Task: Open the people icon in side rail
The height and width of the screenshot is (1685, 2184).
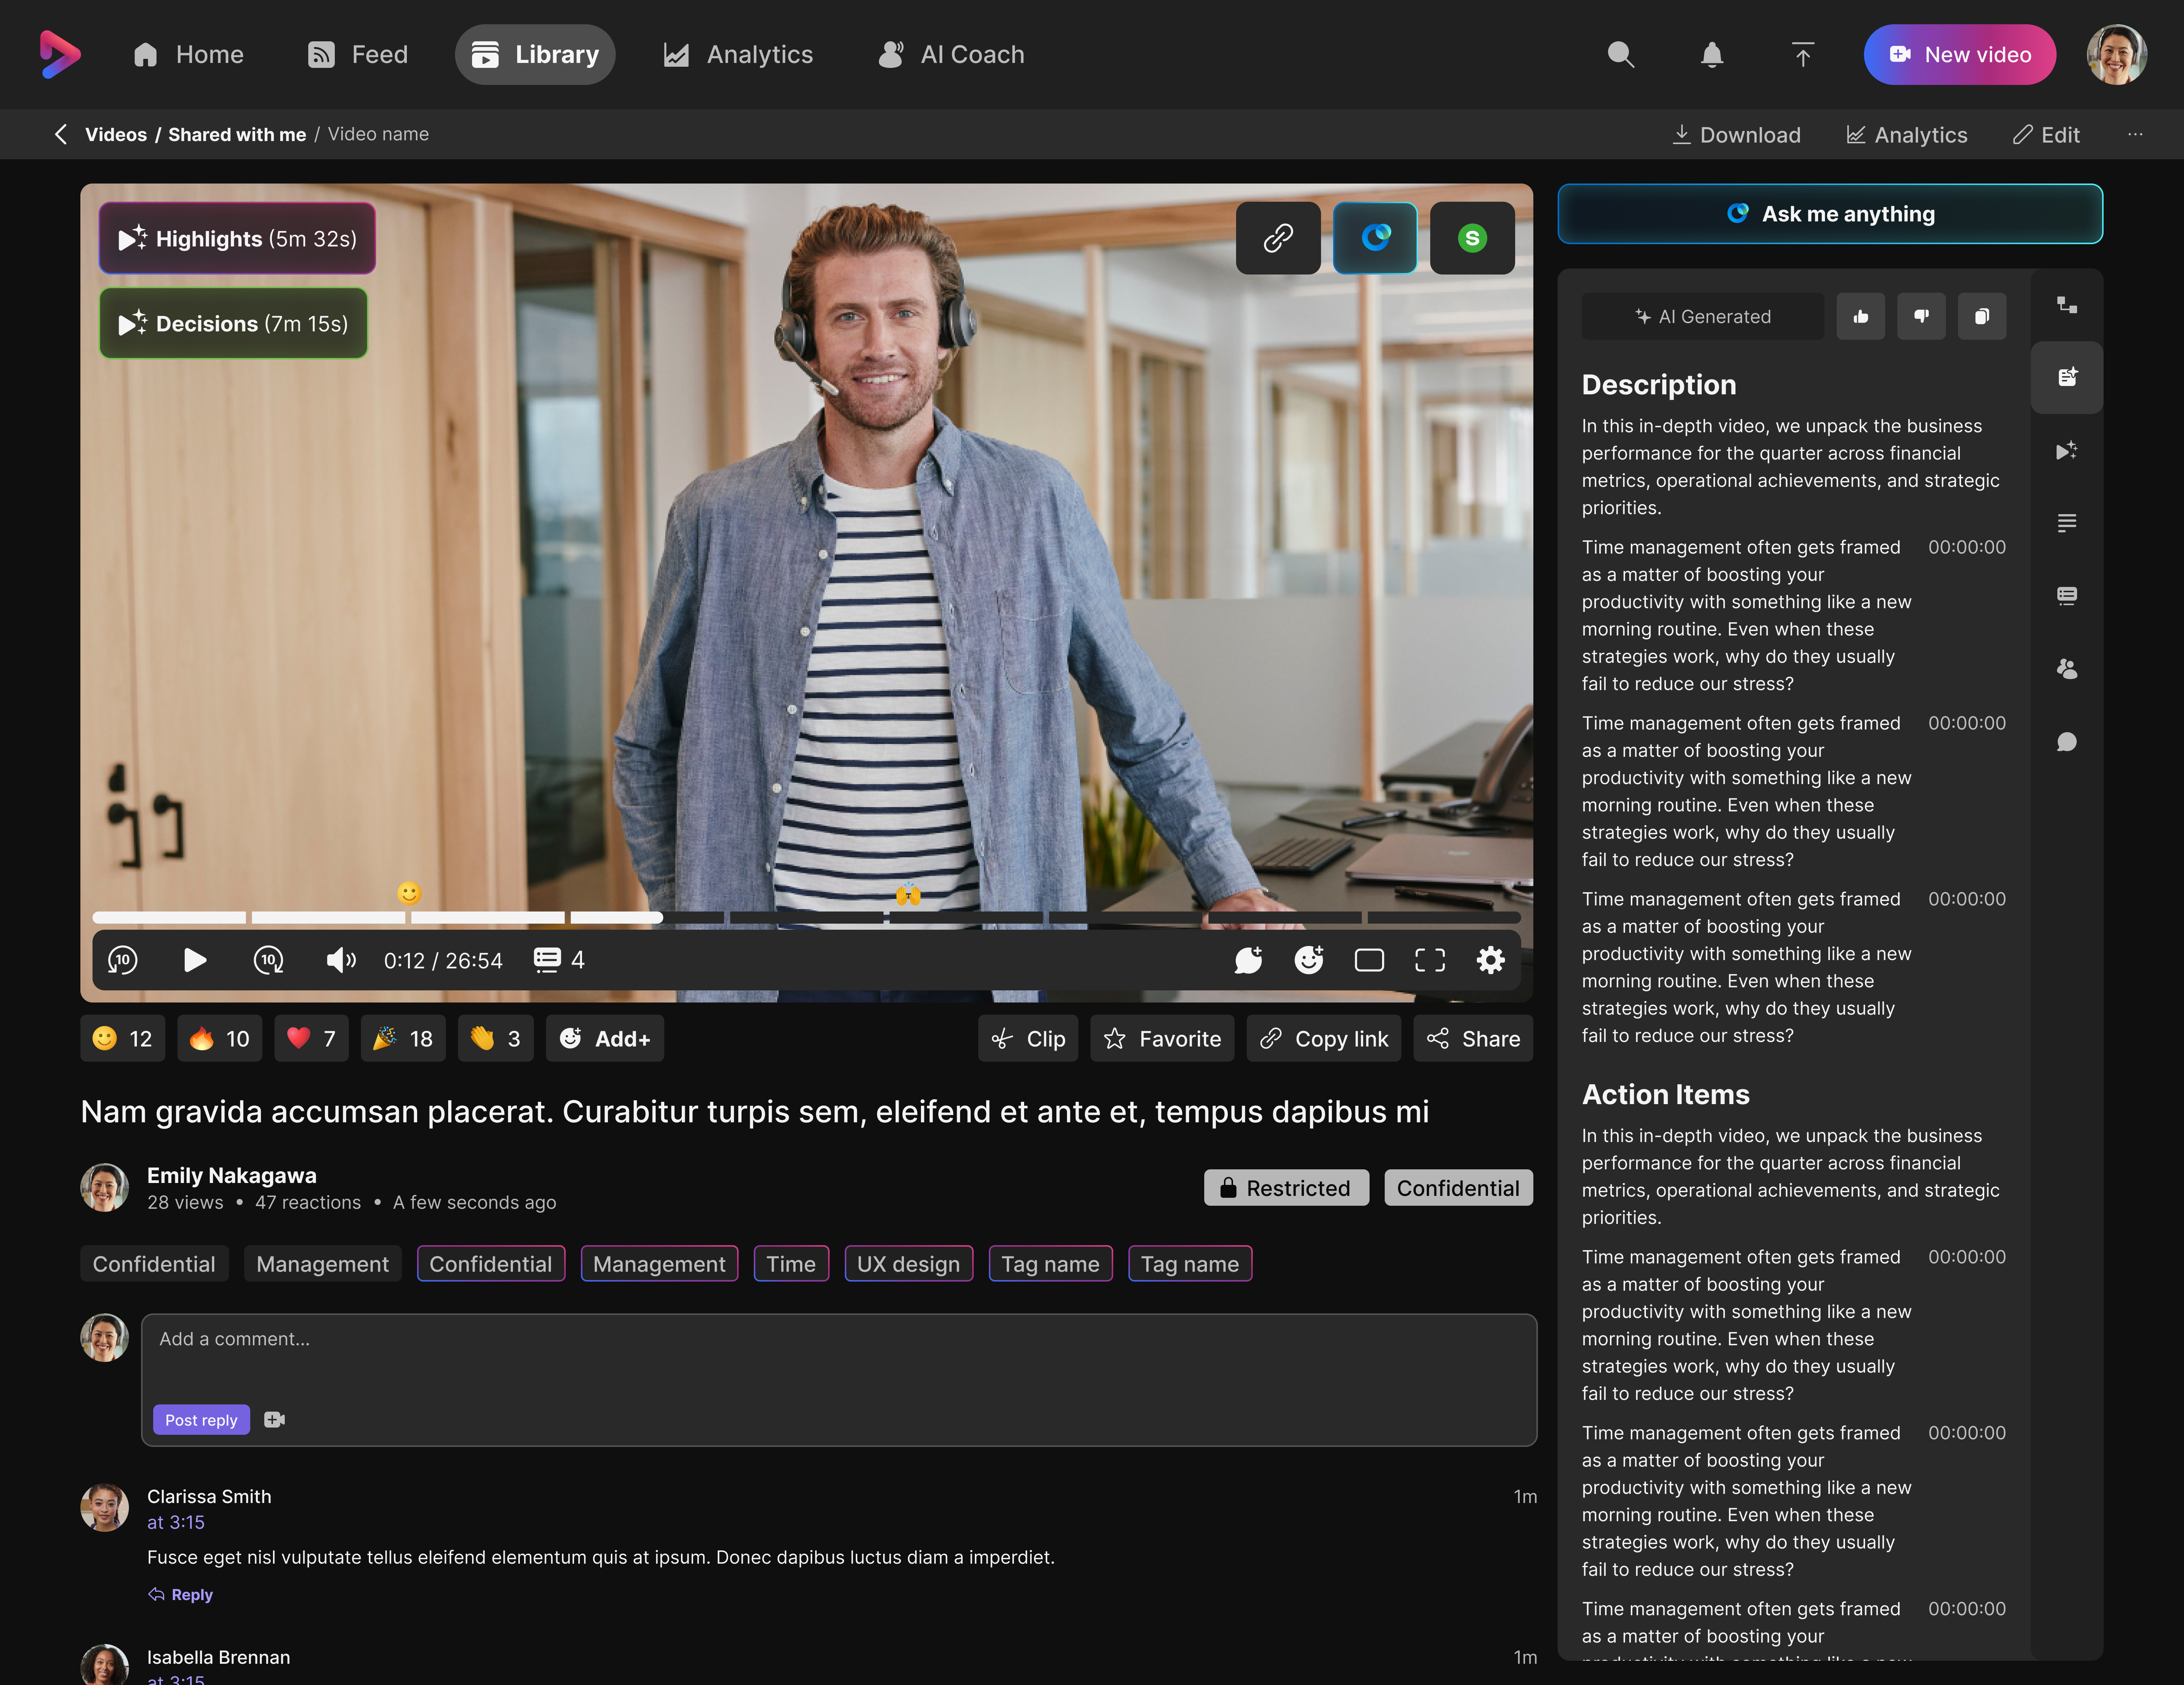Action: pos(2067,669)
